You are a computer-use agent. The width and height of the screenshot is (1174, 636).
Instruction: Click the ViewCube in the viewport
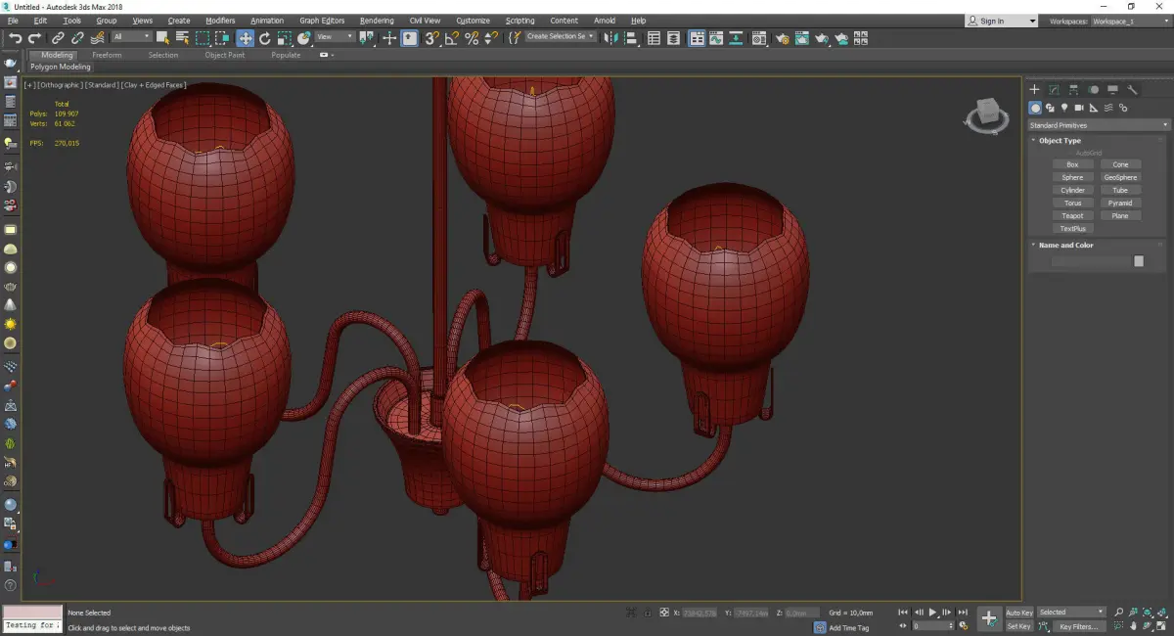tap(987, 116)
